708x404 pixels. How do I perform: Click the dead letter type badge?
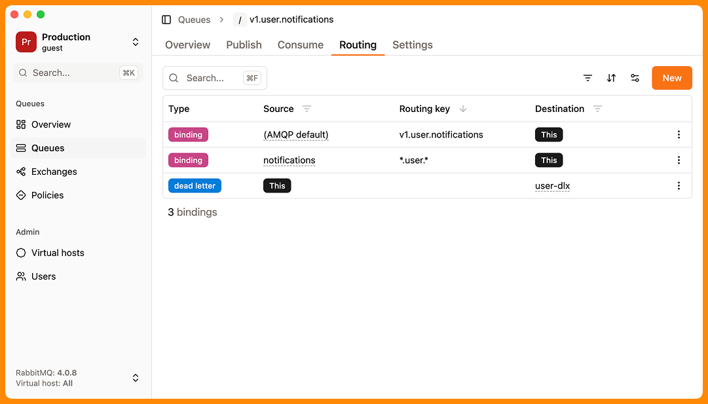(x=195, y=185)
